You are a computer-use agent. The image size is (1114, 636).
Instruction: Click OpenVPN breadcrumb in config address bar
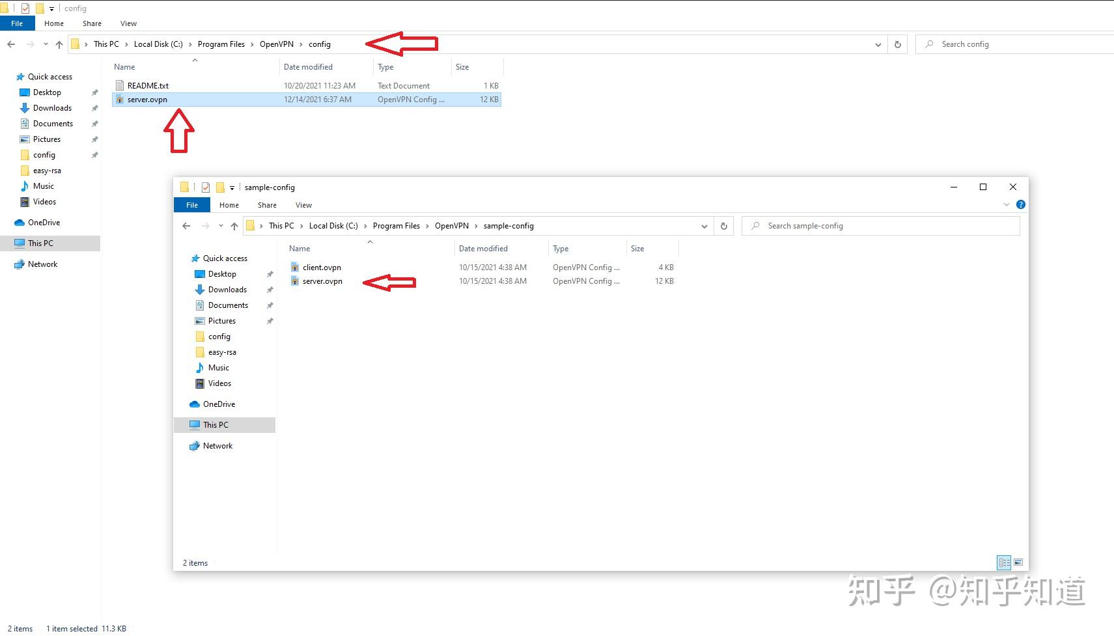coord(277,44)
